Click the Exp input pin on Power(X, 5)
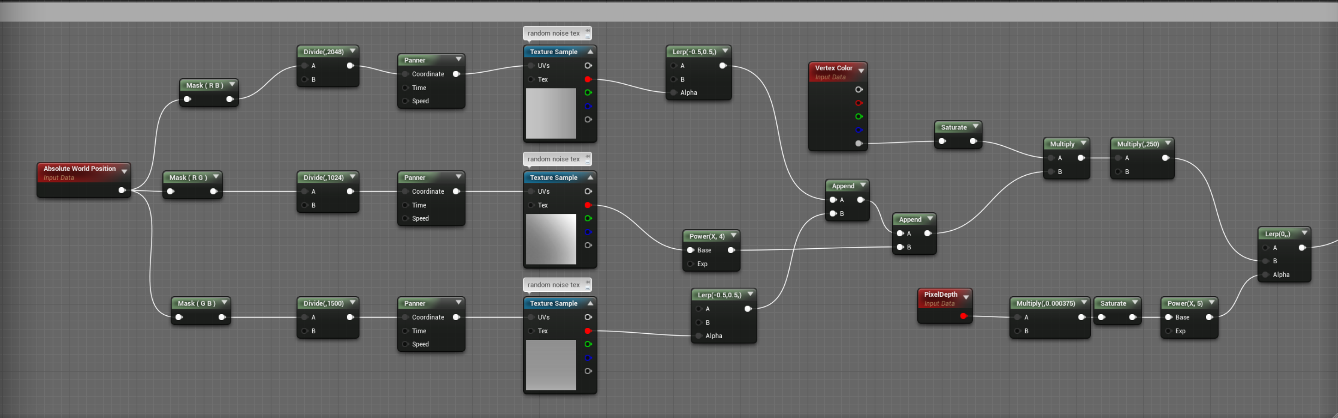The height and width of the screenshot is (418, 1338). 1168,331
